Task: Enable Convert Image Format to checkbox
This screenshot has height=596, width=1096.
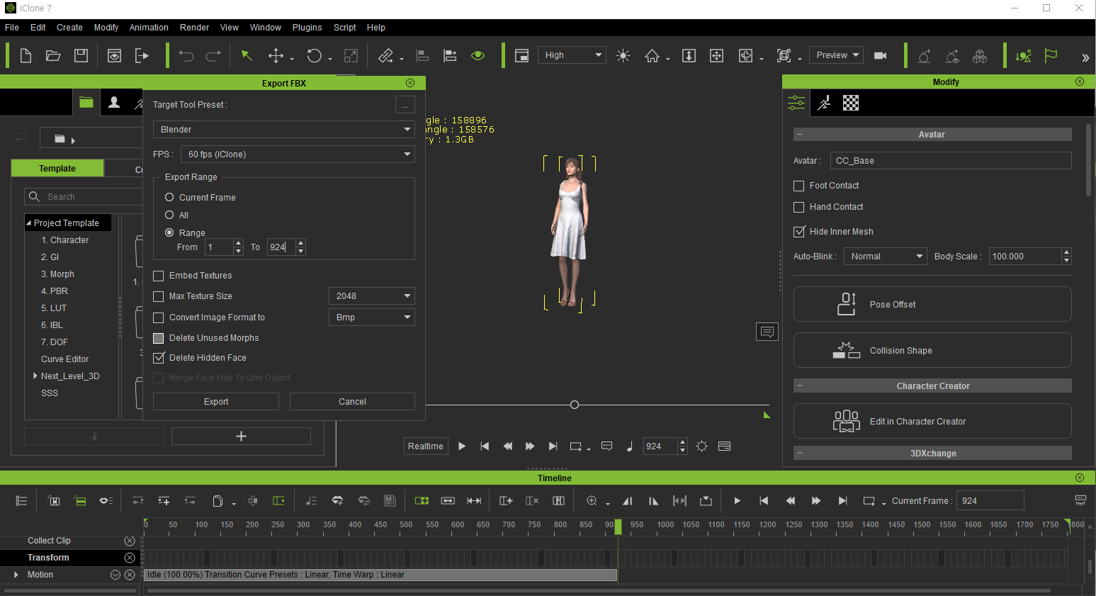Action: point(159,317)
